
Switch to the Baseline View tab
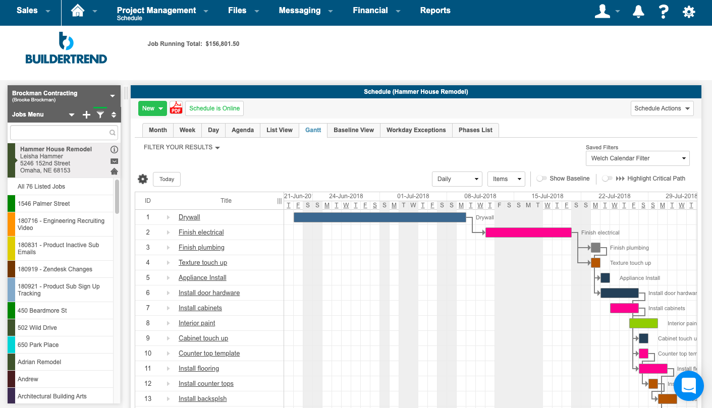[x=353, y=130]
